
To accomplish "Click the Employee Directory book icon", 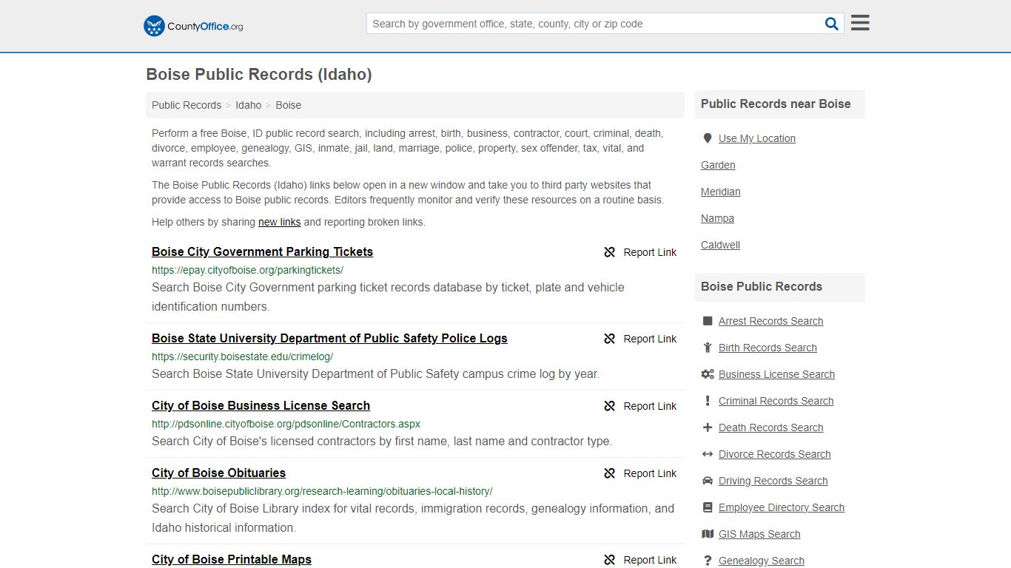I will click(708, 507).
